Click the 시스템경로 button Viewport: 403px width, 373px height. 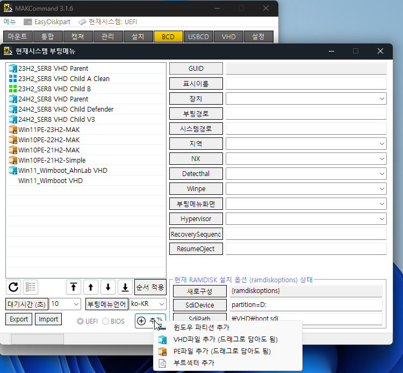click(x=196, y=129)
